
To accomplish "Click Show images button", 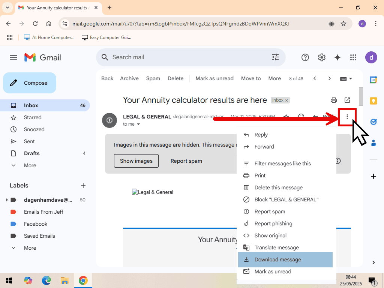I will click(136, 161).
